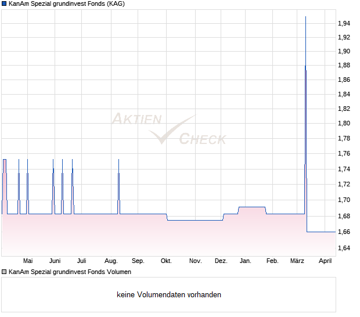Click the chart title KanAm Spezial grundinvest Fonds (KAG)

[66, 3]
